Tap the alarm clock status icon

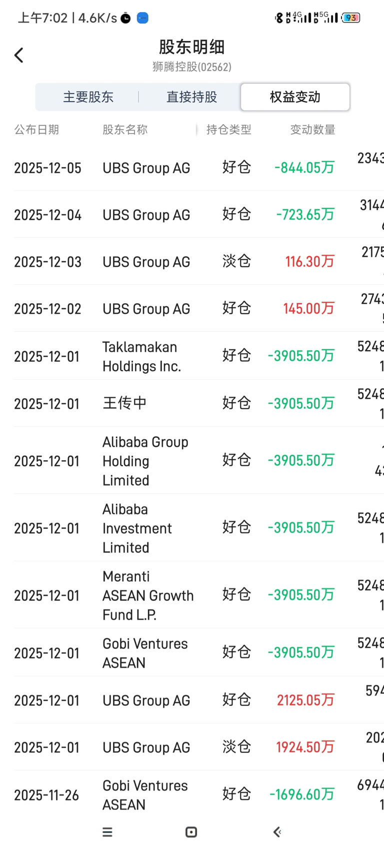(x=126, y=19)
